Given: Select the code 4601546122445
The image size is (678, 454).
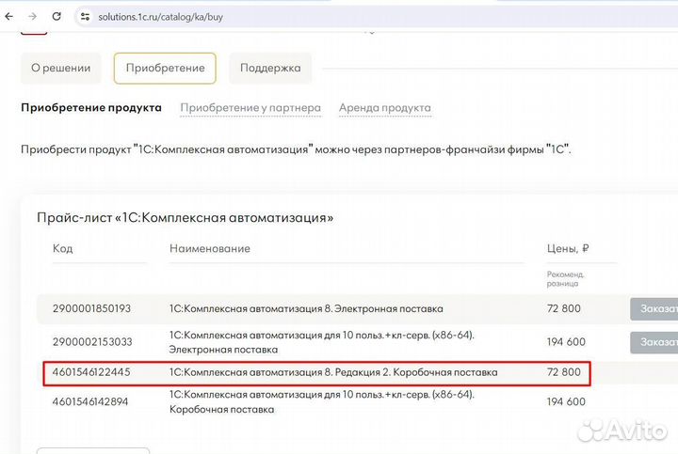Looking at the screenshot, I should tap(91, 372).
